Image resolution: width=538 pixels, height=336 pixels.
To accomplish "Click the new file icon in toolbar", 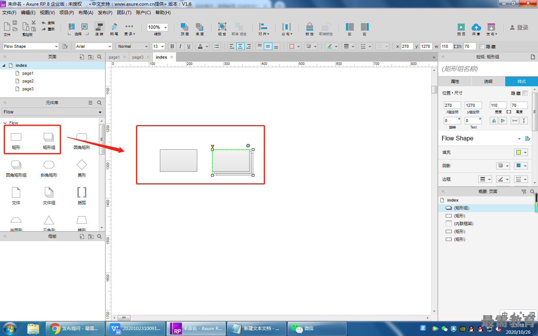I will point(7,27).
